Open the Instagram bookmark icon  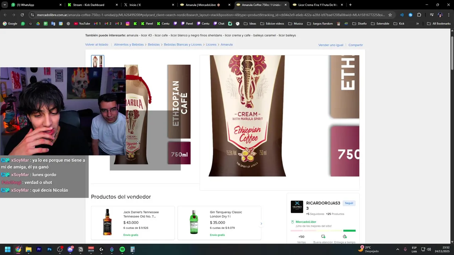(x=128, y=24)
